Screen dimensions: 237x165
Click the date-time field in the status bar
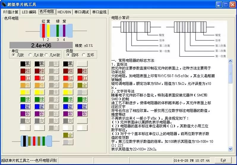click(x=192, y=161)
